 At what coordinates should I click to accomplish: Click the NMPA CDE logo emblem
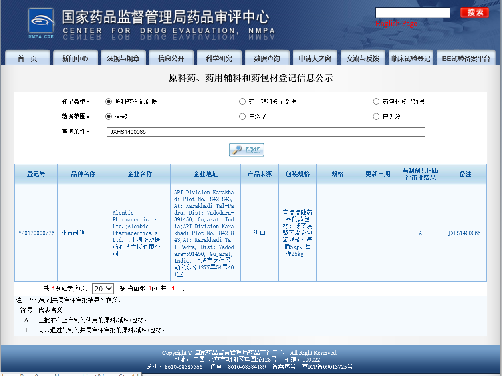coord(40,22)
